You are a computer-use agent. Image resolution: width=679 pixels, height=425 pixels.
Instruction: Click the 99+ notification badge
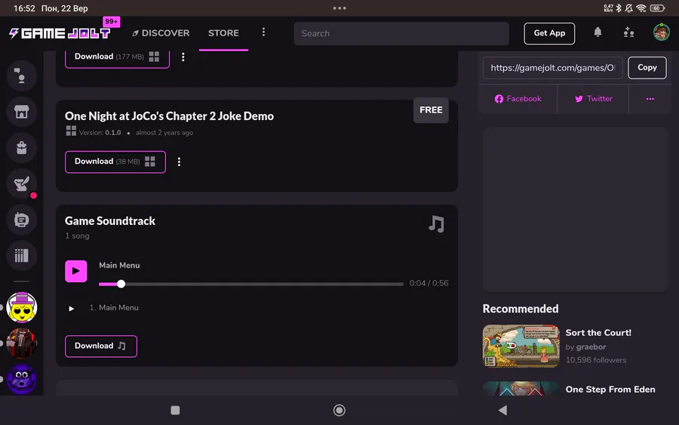click(x=112, y=21)
